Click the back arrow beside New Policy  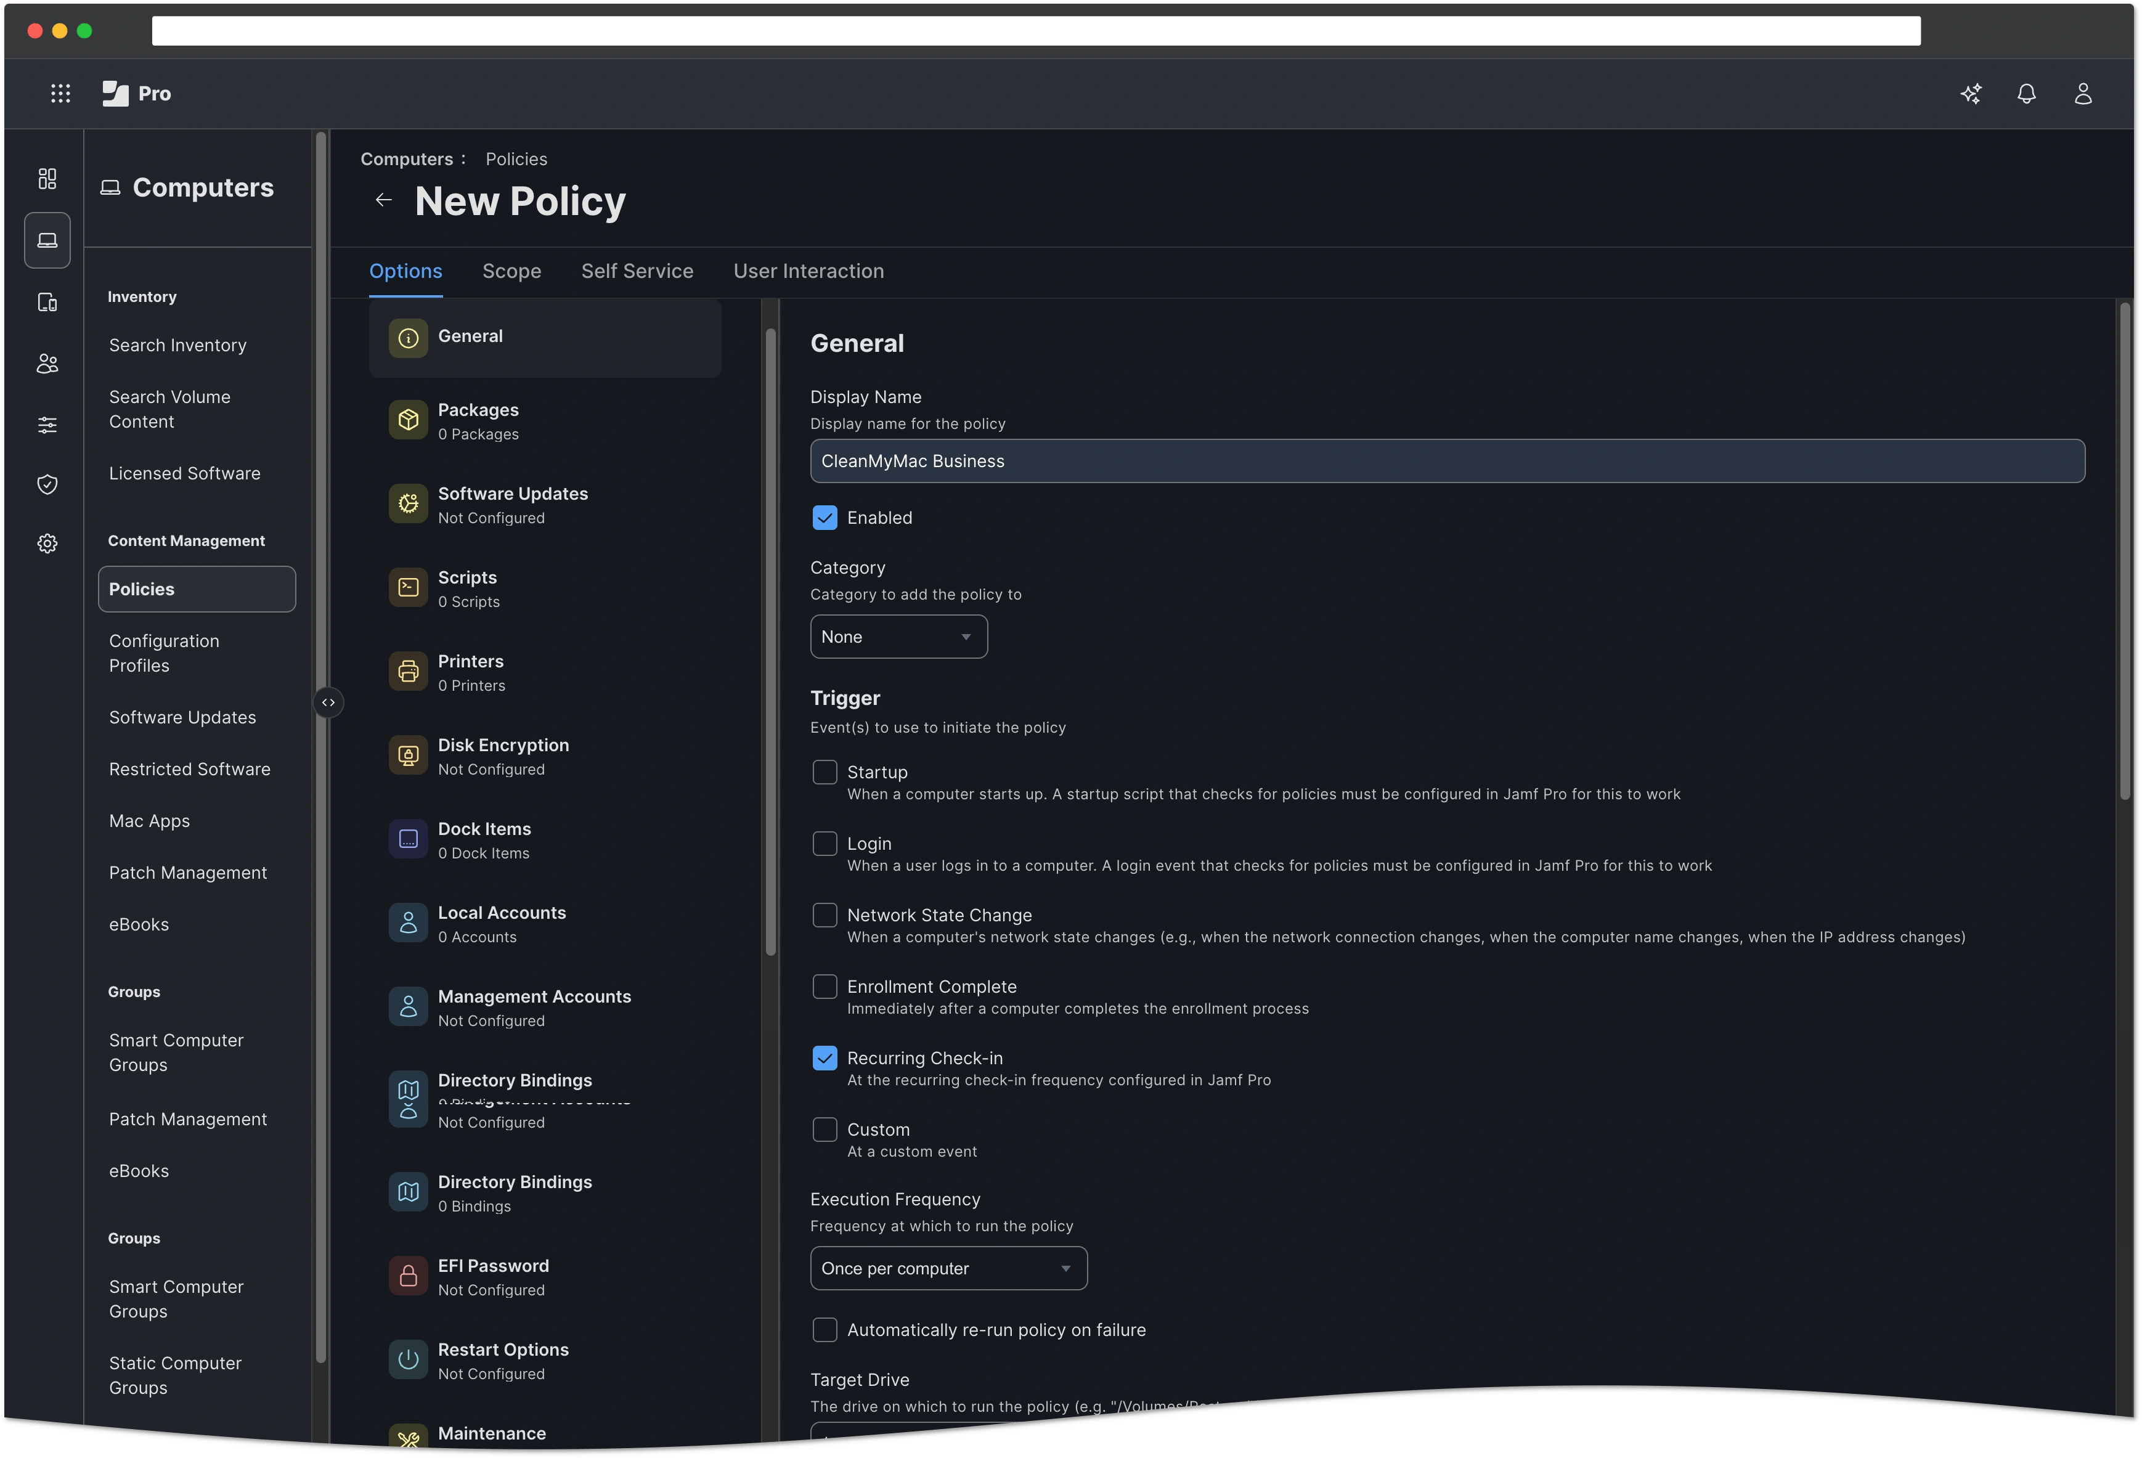click(x=383, y=200)
